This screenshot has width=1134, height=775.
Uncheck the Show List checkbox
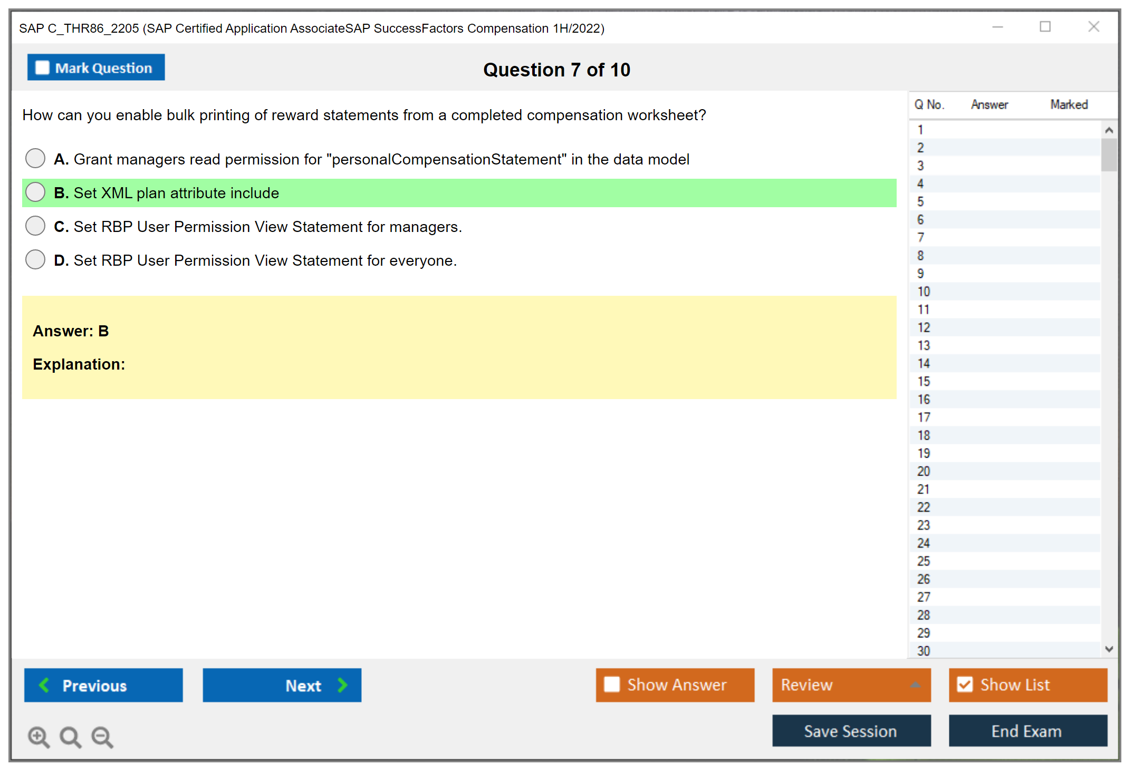click(965, 684)
